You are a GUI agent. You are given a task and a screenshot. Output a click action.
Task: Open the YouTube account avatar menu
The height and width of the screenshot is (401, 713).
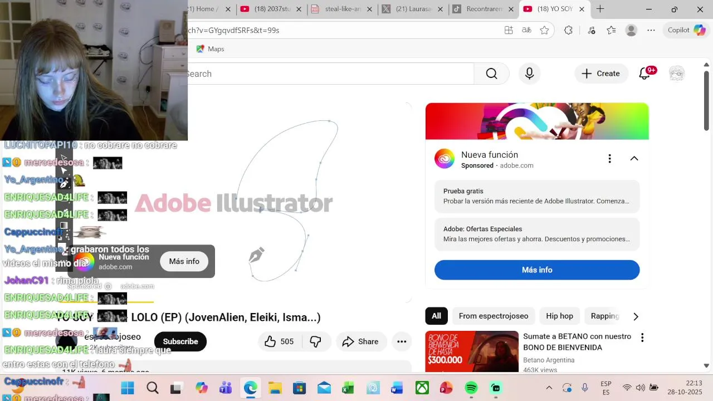(x=677, y=74)
